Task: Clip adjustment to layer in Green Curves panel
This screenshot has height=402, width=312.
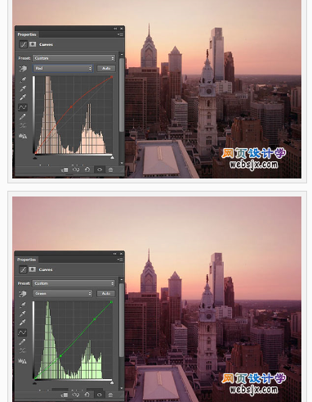Action: (65, 395)
